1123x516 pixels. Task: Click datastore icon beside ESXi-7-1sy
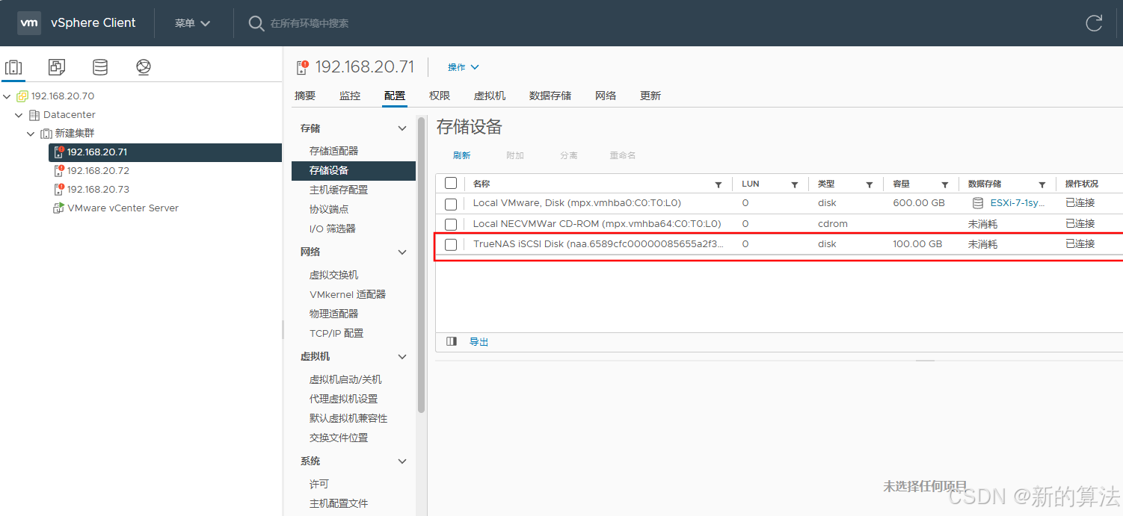pyautogui.click(x=978, y=203)
